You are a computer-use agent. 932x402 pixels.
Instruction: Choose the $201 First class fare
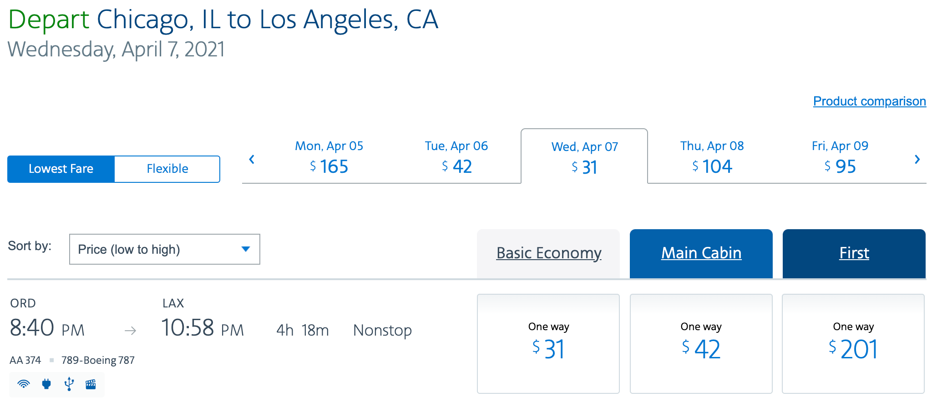[853, 344]
